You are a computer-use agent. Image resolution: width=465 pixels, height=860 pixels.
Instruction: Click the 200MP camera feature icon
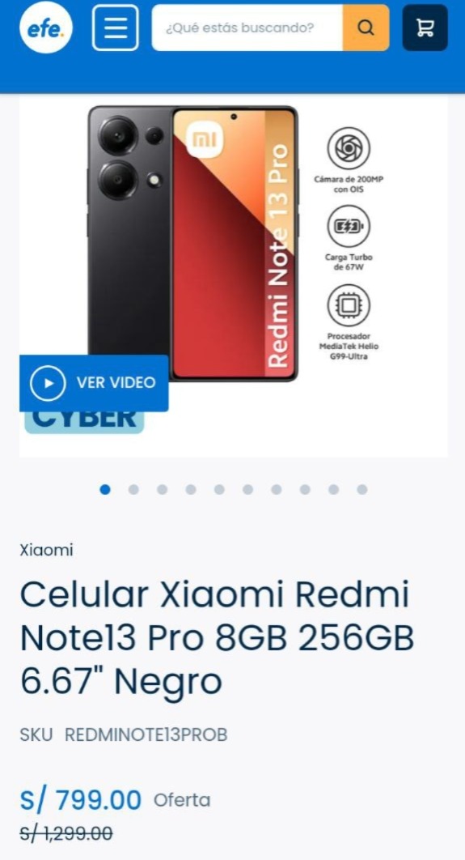pyautogui.click(x=349, y=148)
